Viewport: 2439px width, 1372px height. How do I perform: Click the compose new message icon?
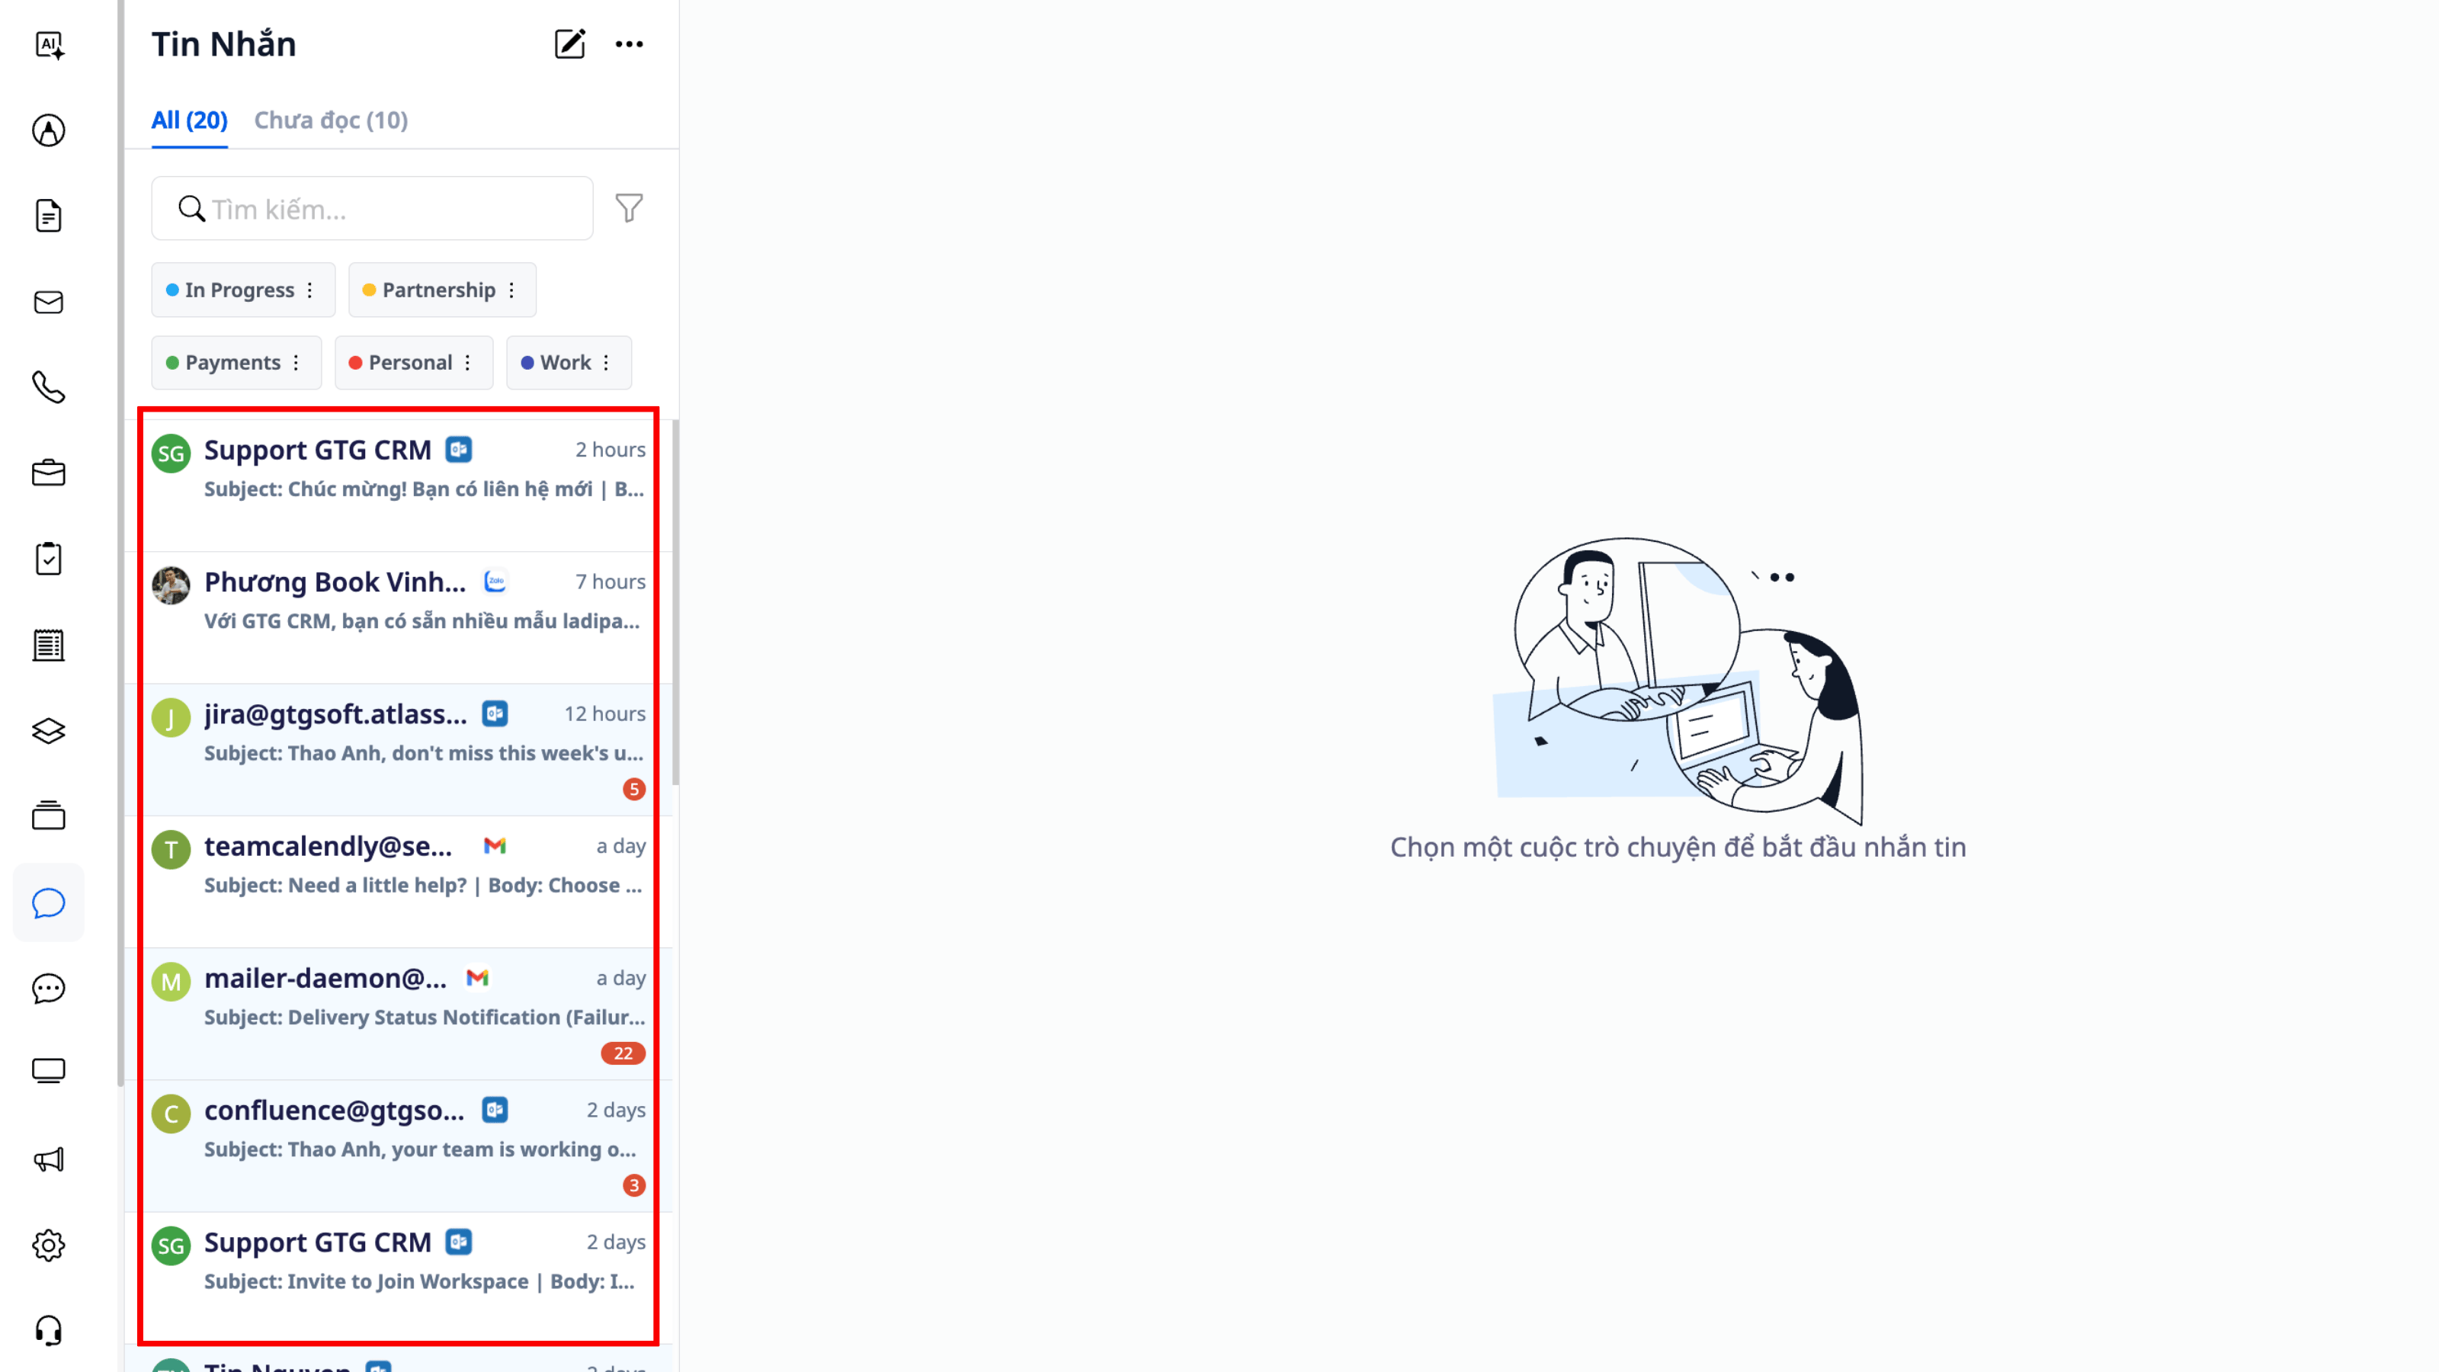coord(569,44)
